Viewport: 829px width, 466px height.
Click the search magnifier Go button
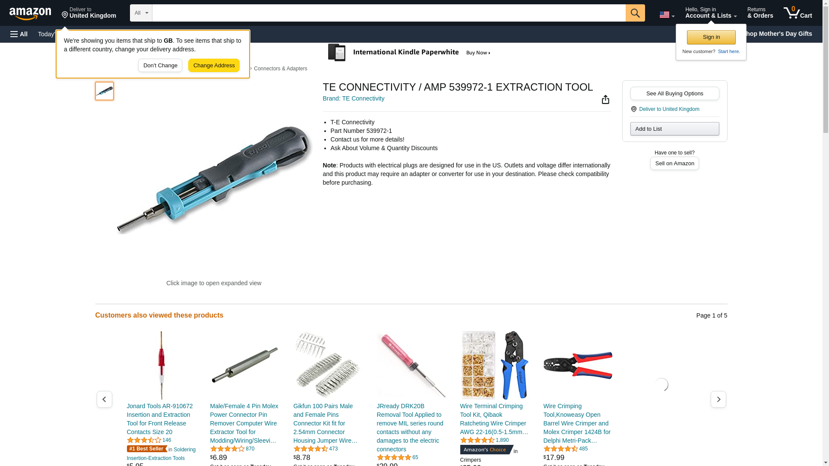(x=635, y=13)
